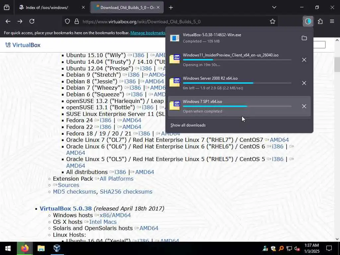Open Windows Start menu
This screenshot has height=255, width=340.
(x=8, y=248)
